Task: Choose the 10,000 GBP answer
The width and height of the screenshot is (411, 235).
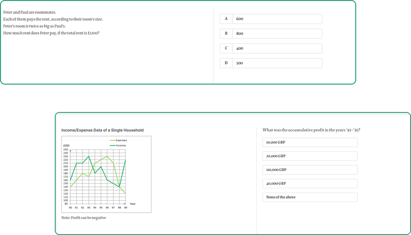Action: click(x=310, y=142)
